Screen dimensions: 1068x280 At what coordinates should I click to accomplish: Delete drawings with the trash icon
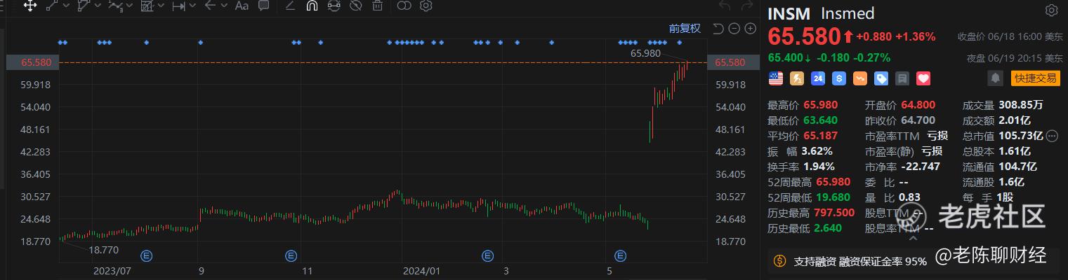pos(377,6)
